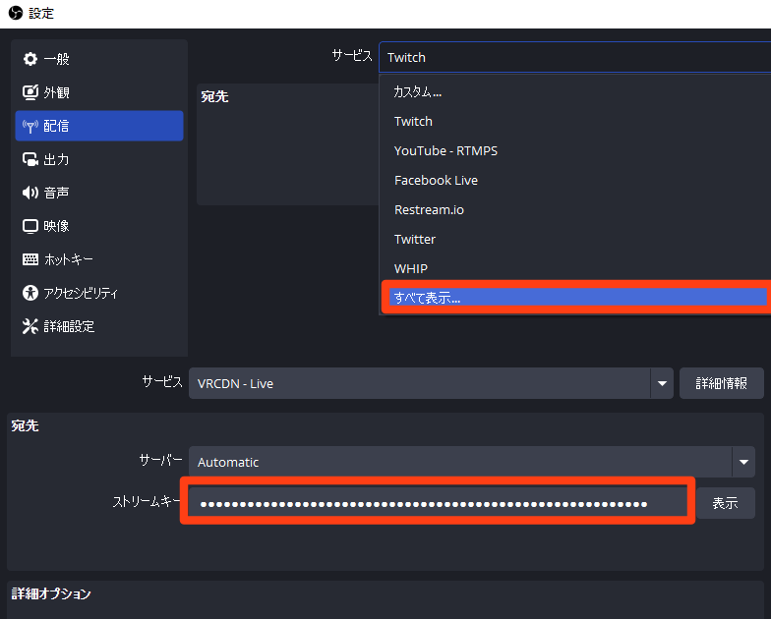Click the Appearance (外観) icon
The image size is (771, 619).
[30, 92]
